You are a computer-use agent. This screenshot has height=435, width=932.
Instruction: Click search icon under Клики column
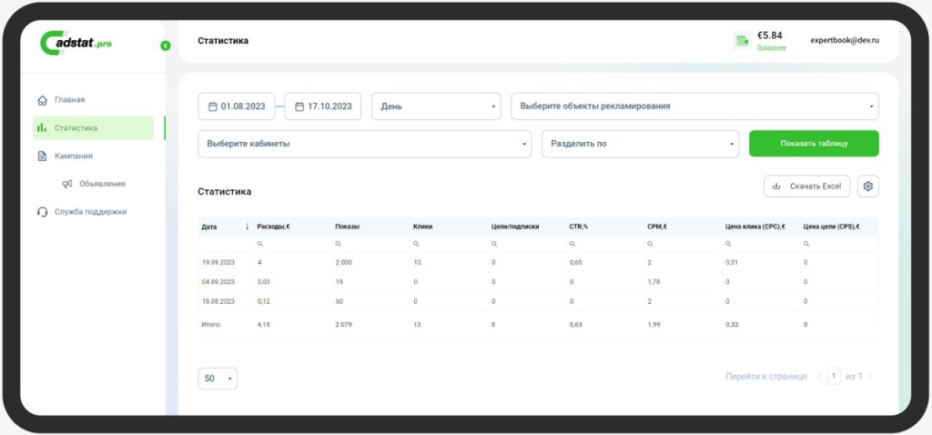416,244
